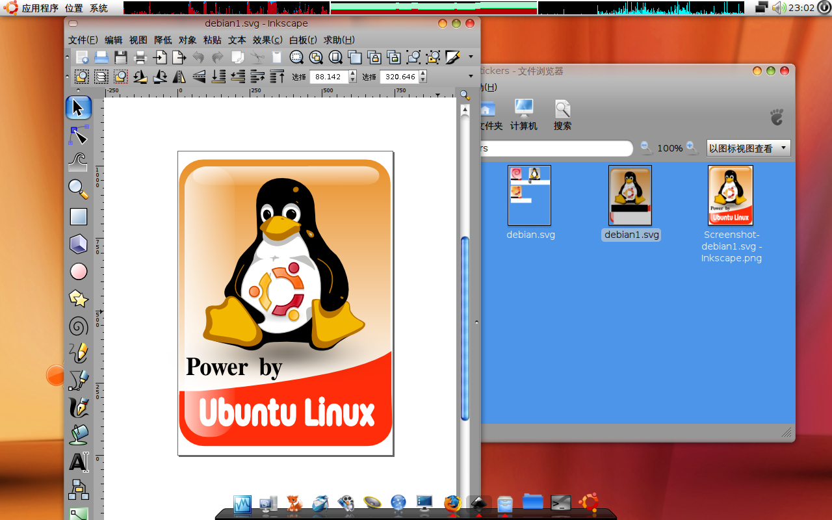Screen dimensions: 832x520
Task: Lower selection to bottom icon
Action: (218, 77)
